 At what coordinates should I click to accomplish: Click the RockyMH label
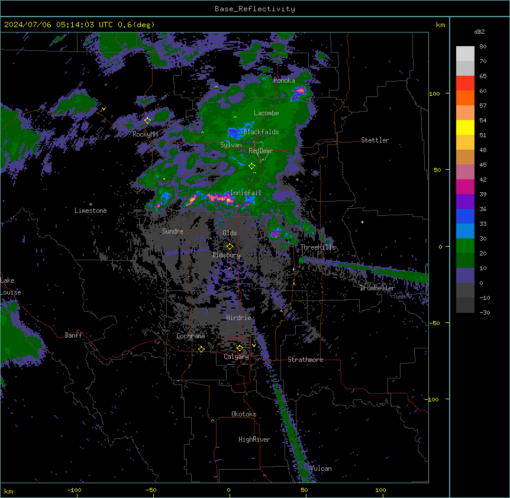point(145,134)
